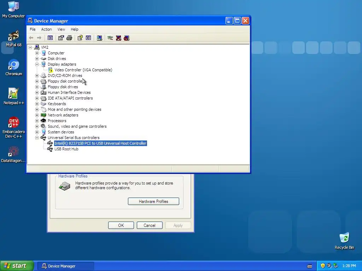Click the on-screen keyboard tray icon
This screenshot has width=362, height=271.
tap(310, 266)
